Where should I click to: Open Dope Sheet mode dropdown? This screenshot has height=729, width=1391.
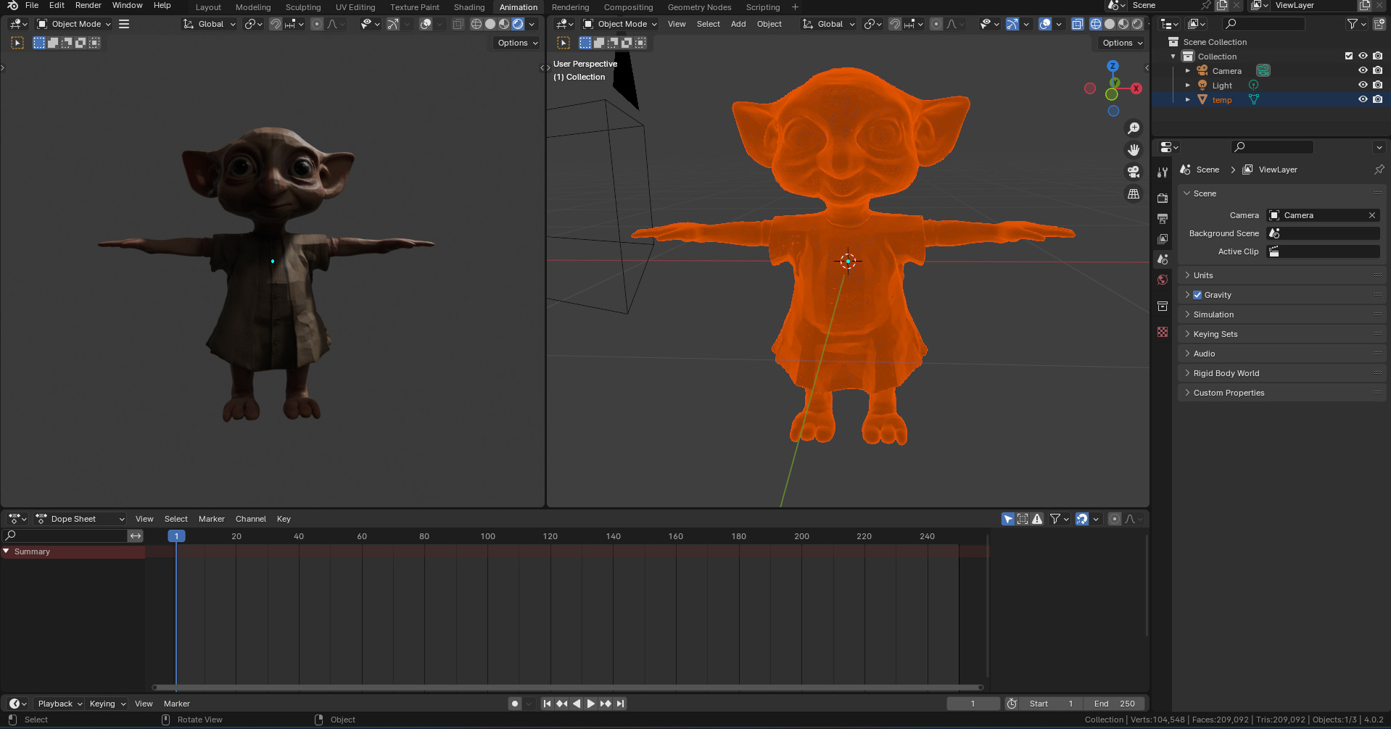coord(80,519)
